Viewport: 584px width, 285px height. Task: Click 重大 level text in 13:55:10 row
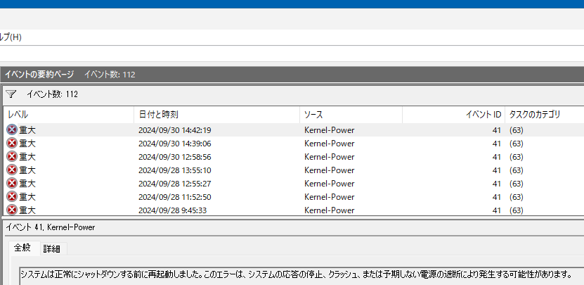(27, 170)
